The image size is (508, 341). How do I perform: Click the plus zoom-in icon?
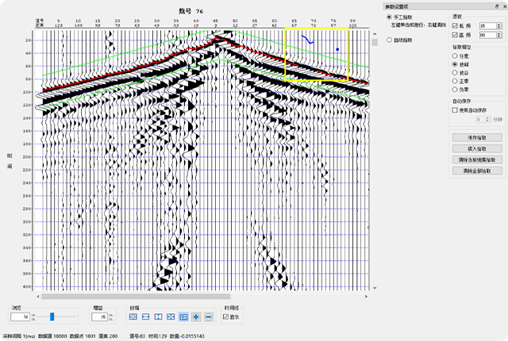(196, 316)
